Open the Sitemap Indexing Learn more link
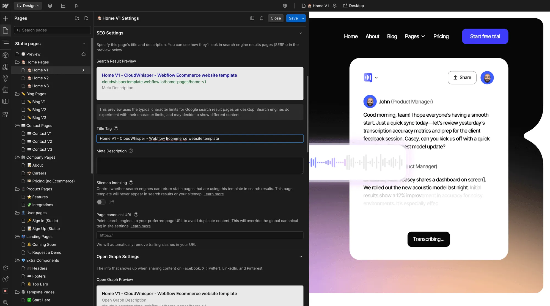This screenshot has height=306, width=550. click(x=213, y=194)
